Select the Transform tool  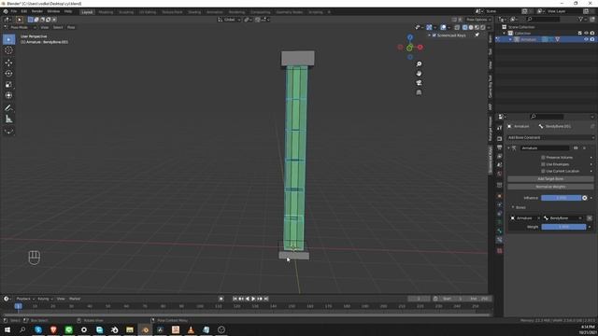tap(8, 95)
